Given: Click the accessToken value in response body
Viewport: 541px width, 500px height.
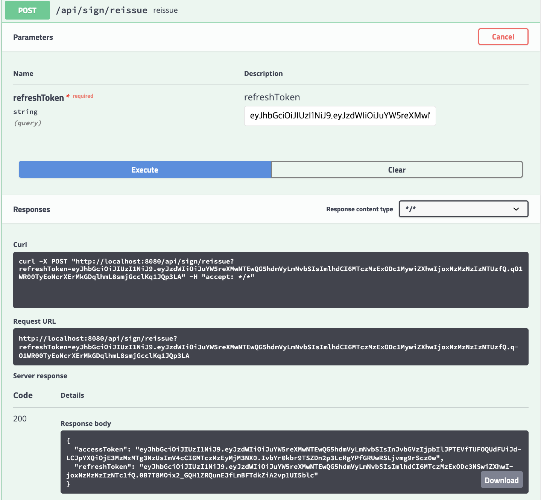Looking at the screenshot, I should pyautogui.click(x=293, y=453).
